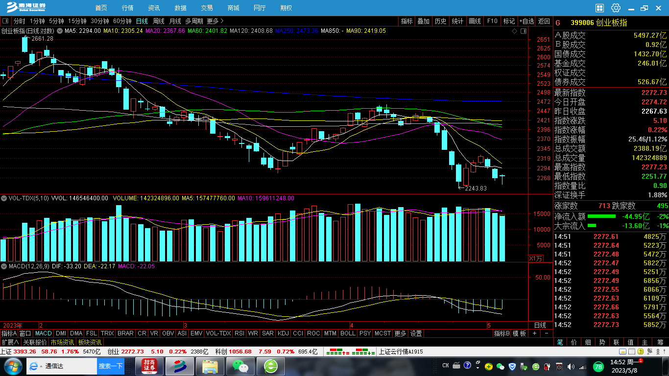Add to watchlist with +自选
Viewport: 669px width, 376px height.
click(x=526, y=21)
